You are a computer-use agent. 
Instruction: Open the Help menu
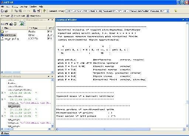point(41,7)
